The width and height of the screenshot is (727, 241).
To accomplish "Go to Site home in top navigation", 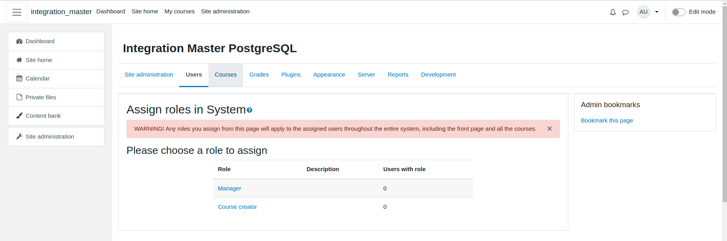I will pos(145,11).
